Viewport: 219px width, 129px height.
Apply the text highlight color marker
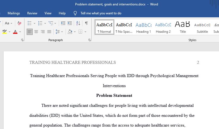5,32
